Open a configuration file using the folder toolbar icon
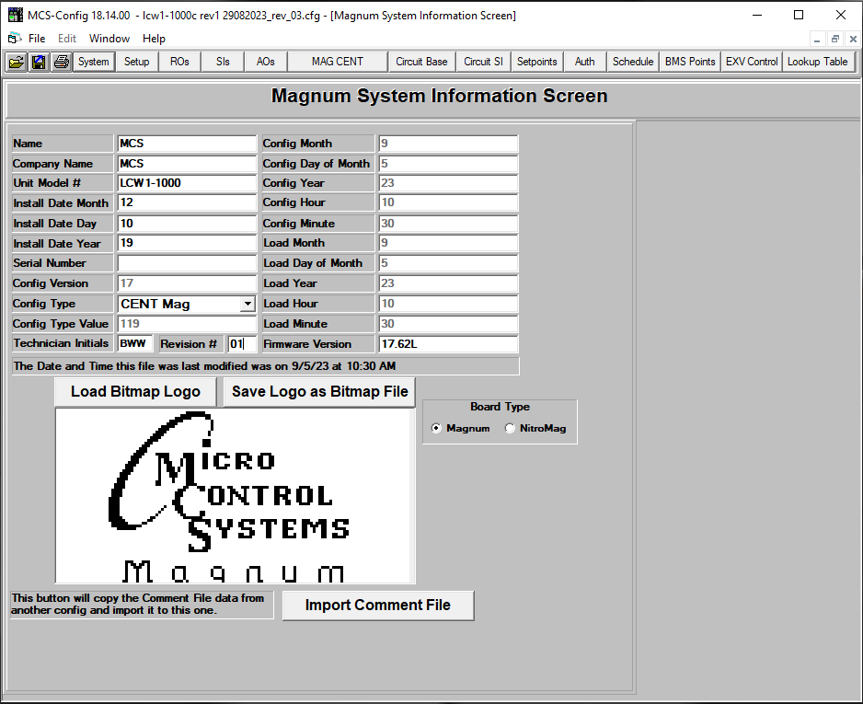863x704 pixels. coord(17,62)
